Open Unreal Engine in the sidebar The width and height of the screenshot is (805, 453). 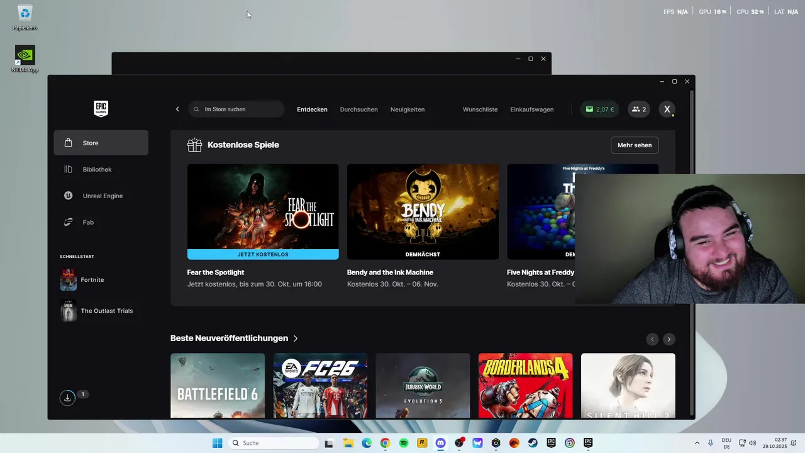[101, 196]
